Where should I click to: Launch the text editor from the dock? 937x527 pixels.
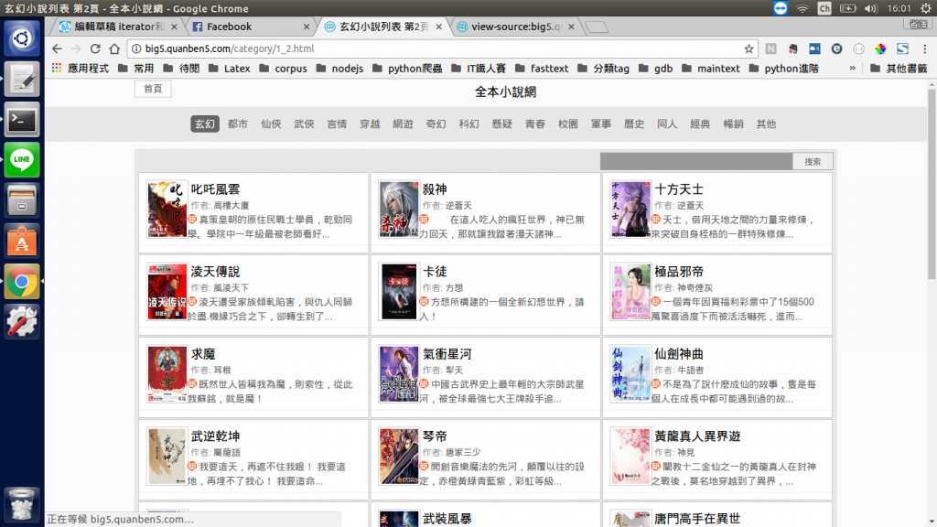point(22,80)
